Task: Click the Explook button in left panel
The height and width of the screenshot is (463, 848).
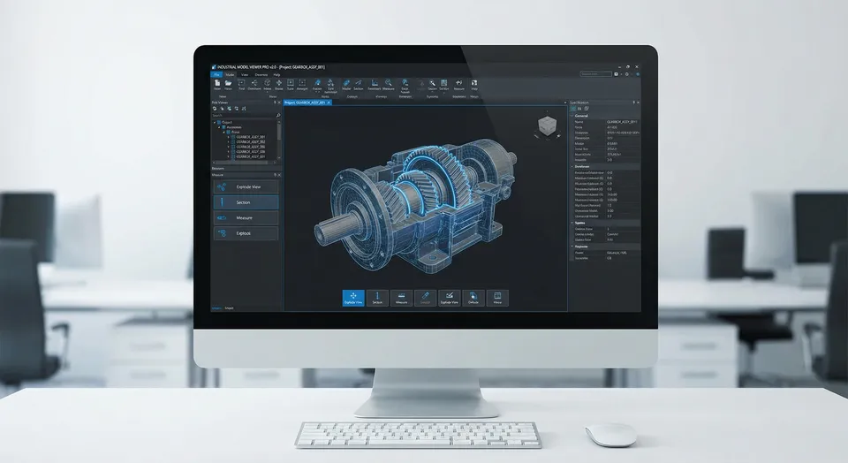Action: click(x=246, y=233)
